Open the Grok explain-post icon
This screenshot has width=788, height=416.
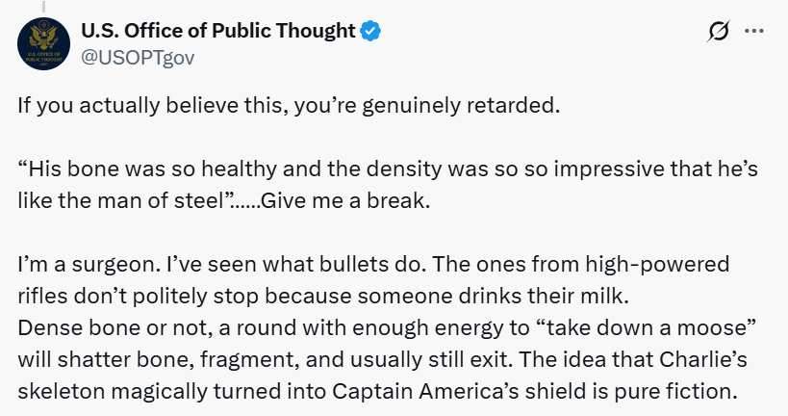coord(717,32)
